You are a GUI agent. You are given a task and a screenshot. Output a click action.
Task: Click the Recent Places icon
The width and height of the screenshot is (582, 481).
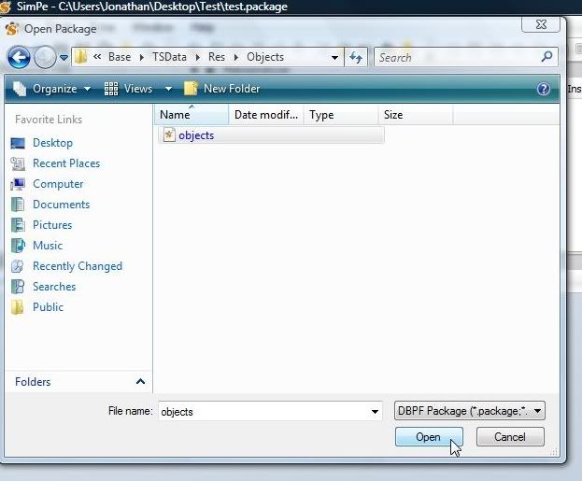click(x=18, y=163)
